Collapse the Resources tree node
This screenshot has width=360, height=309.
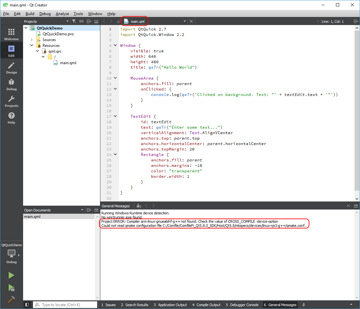pyautogui.click(x=32, y=46)
